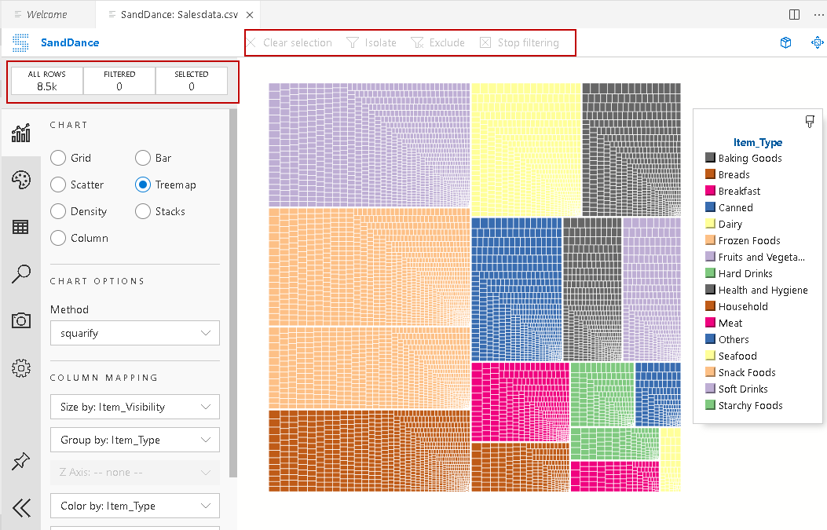Open the Group by Item_Type dropdown
Image resolution: width=827 pixels, height=530 pixels.
point(134,440)
